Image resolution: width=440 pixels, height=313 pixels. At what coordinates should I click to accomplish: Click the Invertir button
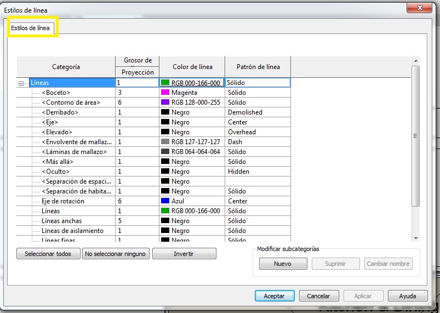(x=184, y=254)
